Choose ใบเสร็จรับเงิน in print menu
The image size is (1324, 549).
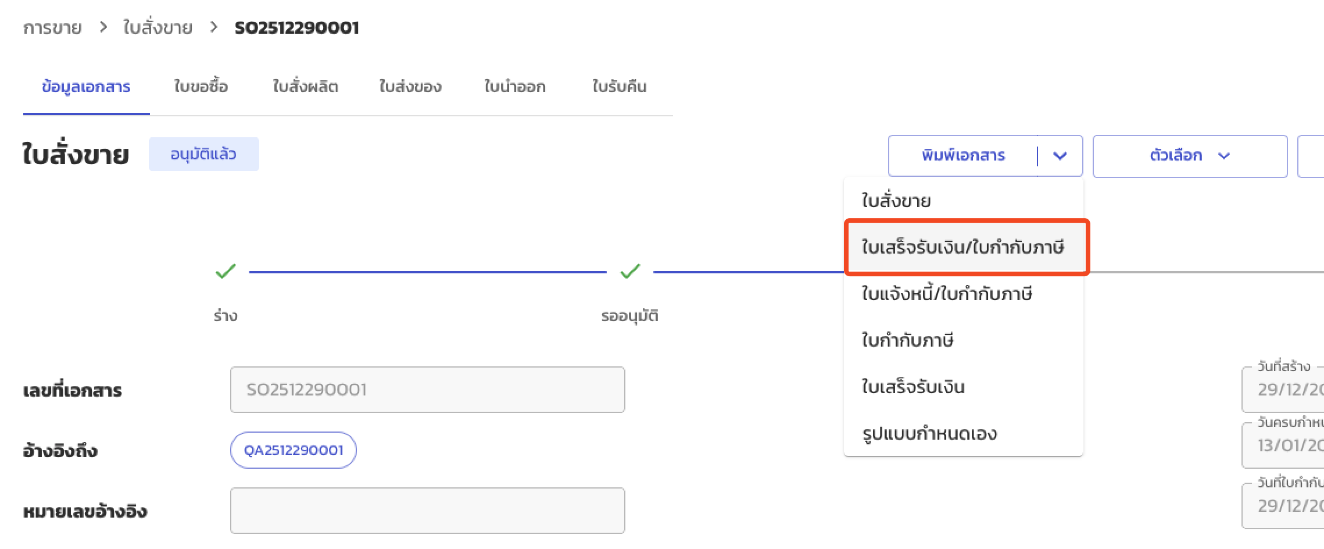[913, 387]
